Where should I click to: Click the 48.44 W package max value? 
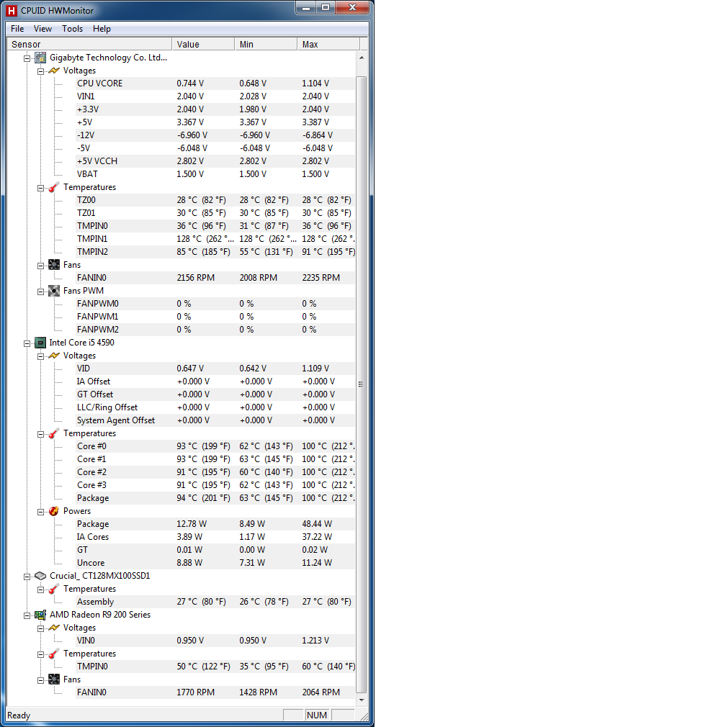tap(317, 524)
